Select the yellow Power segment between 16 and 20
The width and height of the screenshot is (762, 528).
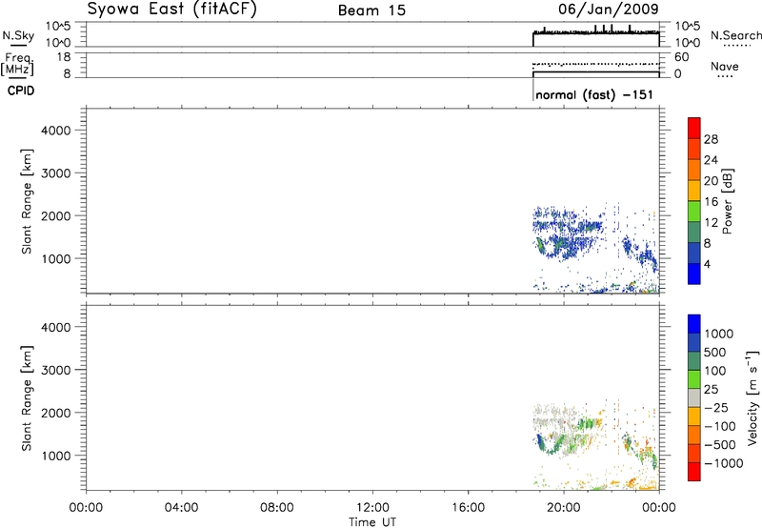694,191
